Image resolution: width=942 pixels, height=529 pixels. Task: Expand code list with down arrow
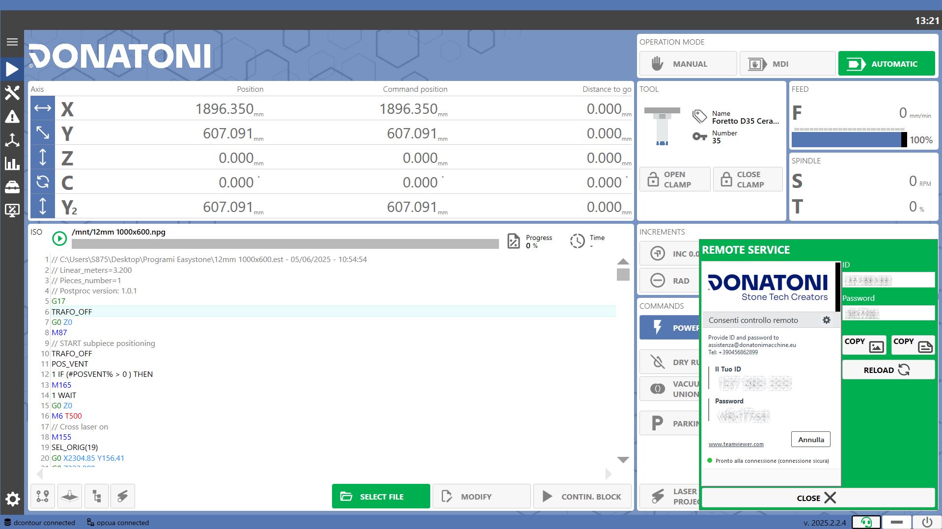(623, 460)
